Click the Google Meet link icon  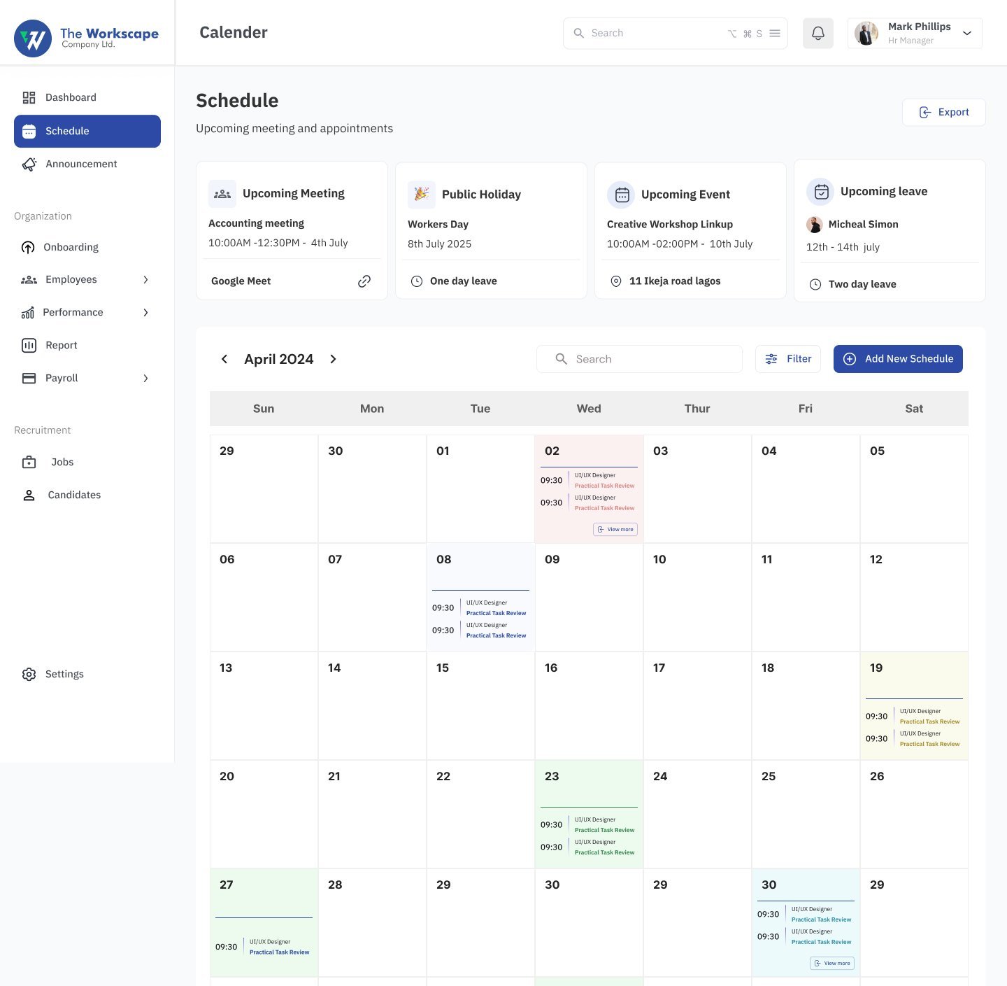point(364,281)
